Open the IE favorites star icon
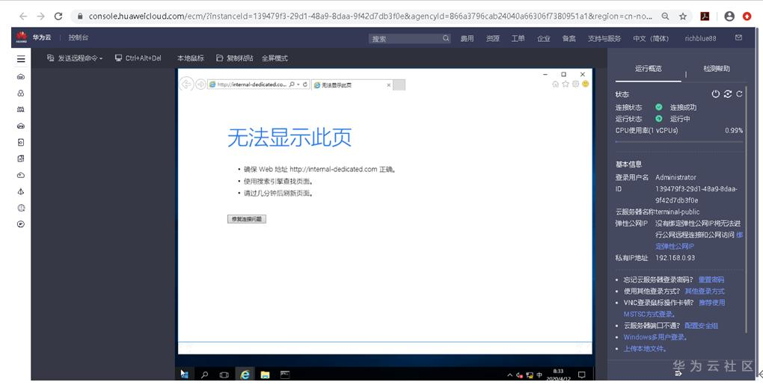This screenshot has height=385, width=763. pos(566,84)
